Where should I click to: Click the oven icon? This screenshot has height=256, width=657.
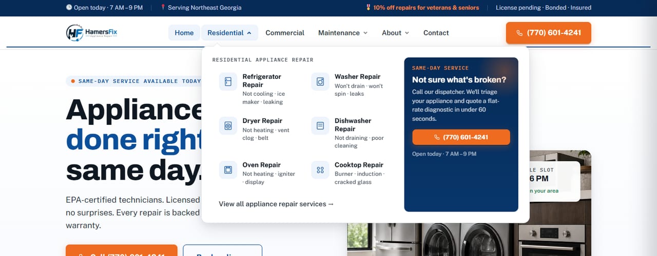[228, 169]
